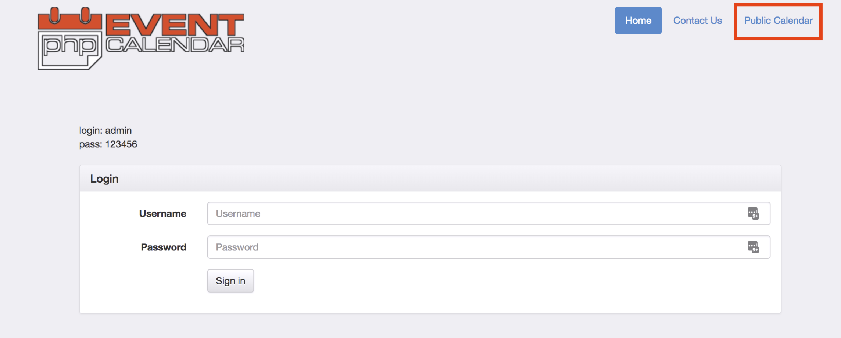This screenshot has width=841, height=338.
Task: Go to the Contact Us page
Action: point(697,21)
